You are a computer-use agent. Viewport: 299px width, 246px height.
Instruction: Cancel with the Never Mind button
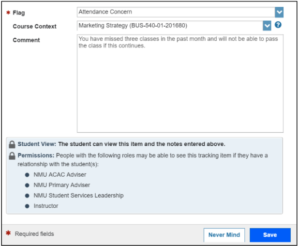click(224, 235)
